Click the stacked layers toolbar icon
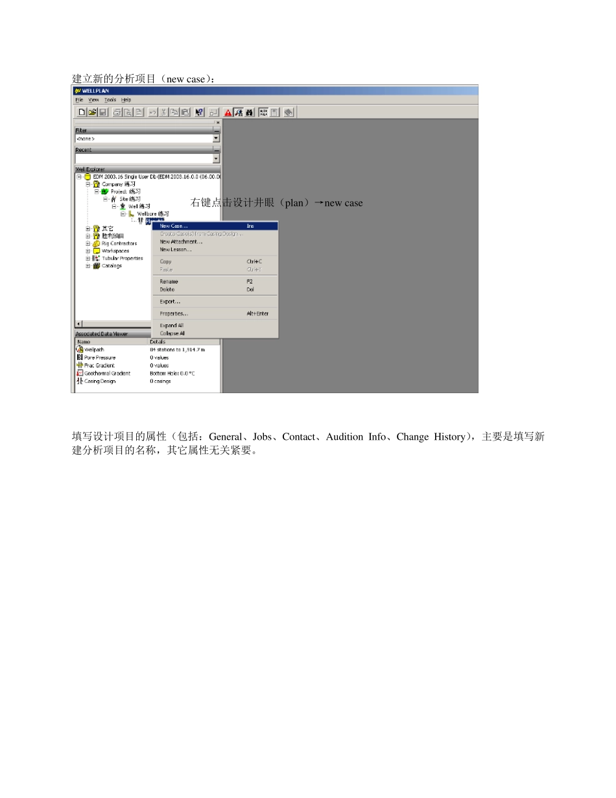The width and height of the screenshot is (616, 798). point(289,112)
